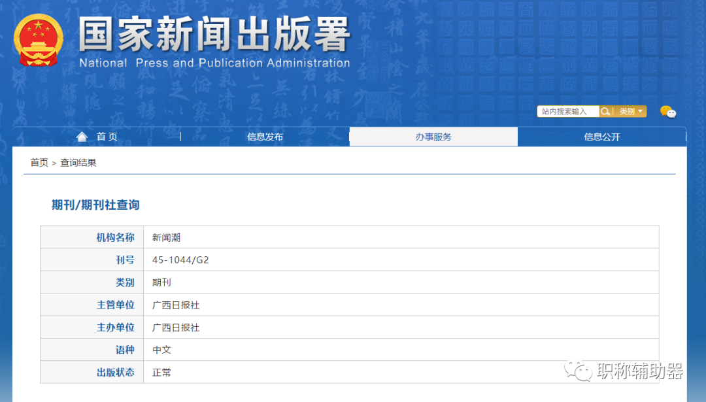The width and height of the screenshot is (706, 402).
Task: Expand the search category selector arrow
Action: tap(639, 111)
